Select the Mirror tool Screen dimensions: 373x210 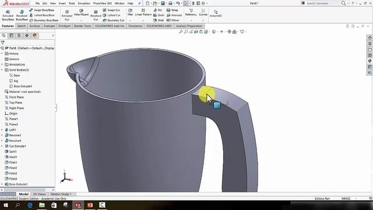point(173,20)
